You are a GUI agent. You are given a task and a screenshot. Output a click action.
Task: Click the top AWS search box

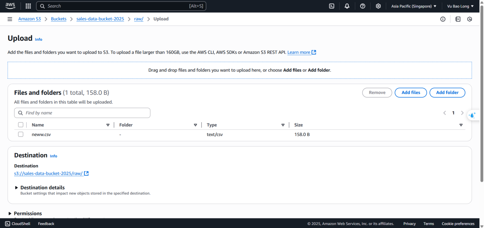coord(121,6)
